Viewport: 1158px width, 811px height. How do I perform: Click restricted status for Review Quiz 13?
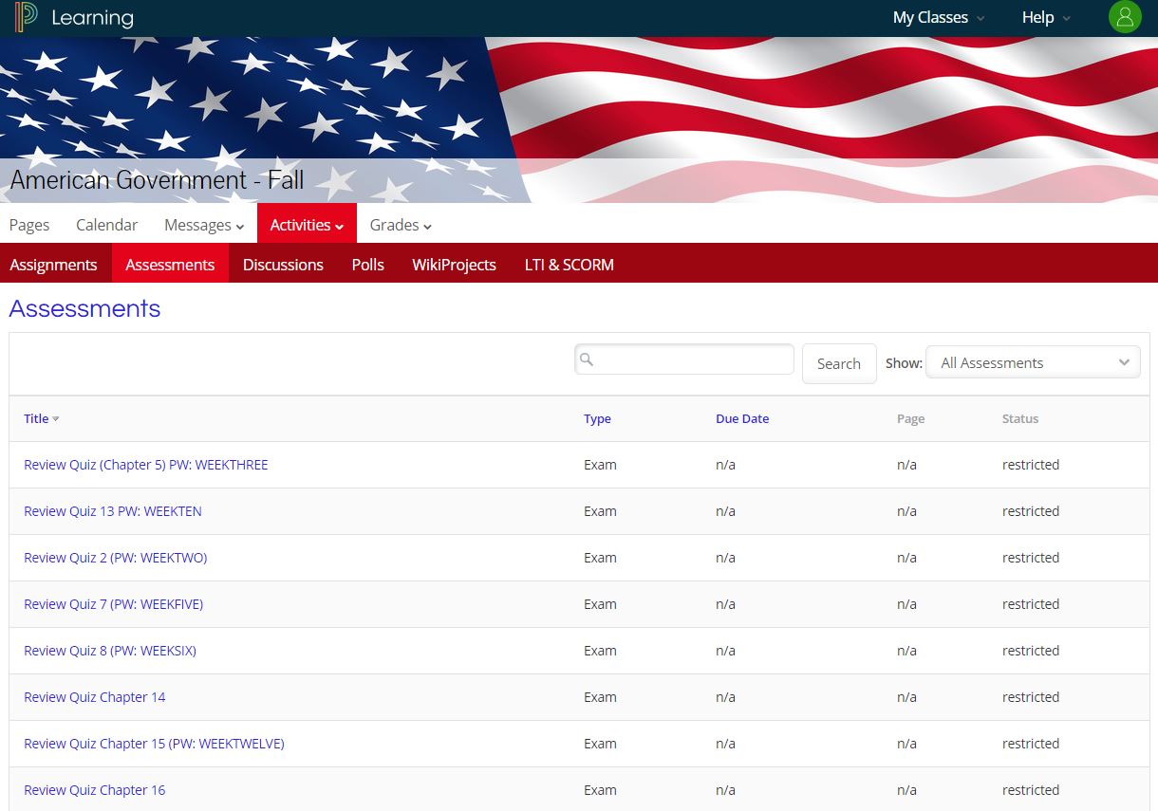tap(1031, 511)
